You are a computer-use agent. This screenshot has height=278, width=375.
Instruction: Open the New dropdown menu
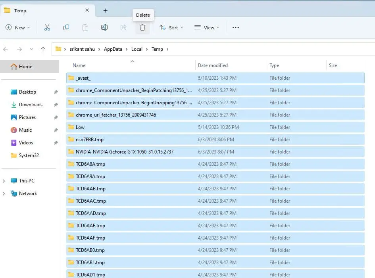(18, 27)
